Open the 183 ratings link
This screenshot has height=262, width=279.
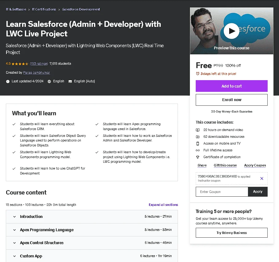click(x=39, y=63)
